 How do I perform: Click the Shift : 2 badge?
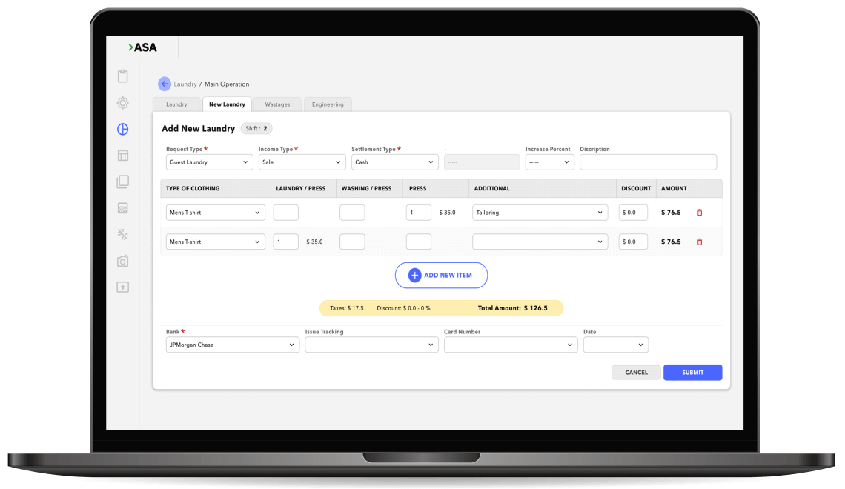point(256,129)
